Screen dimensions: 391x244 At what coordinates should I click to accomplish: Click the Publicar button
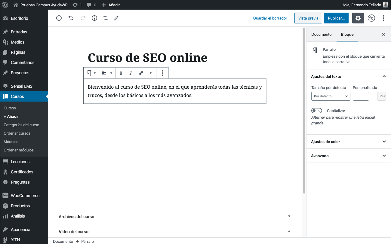click(336, 18)
